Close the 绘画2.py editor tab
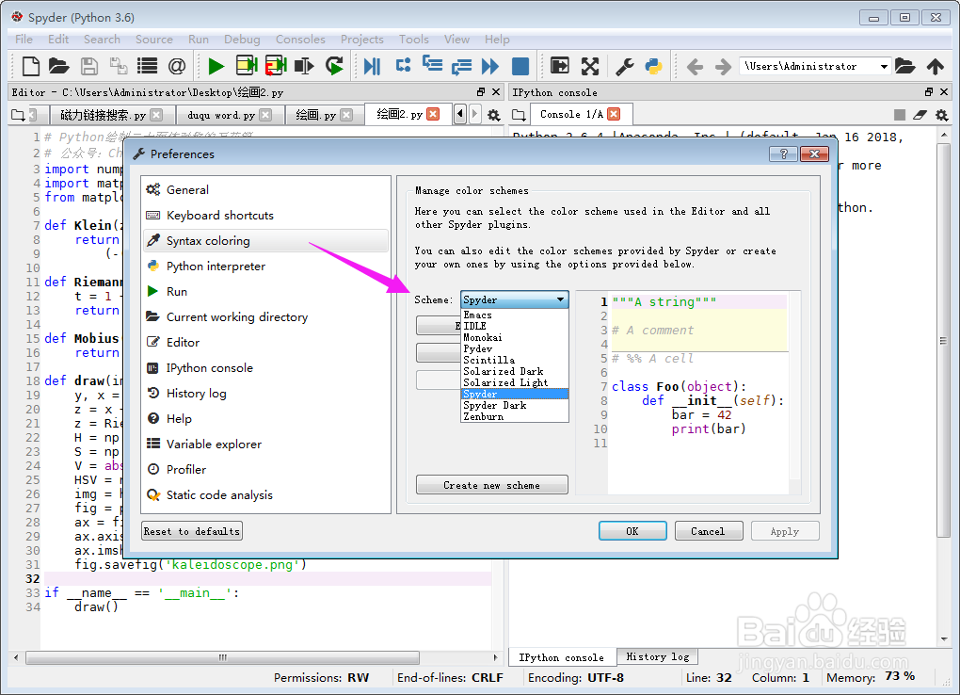 coord(434,115)
